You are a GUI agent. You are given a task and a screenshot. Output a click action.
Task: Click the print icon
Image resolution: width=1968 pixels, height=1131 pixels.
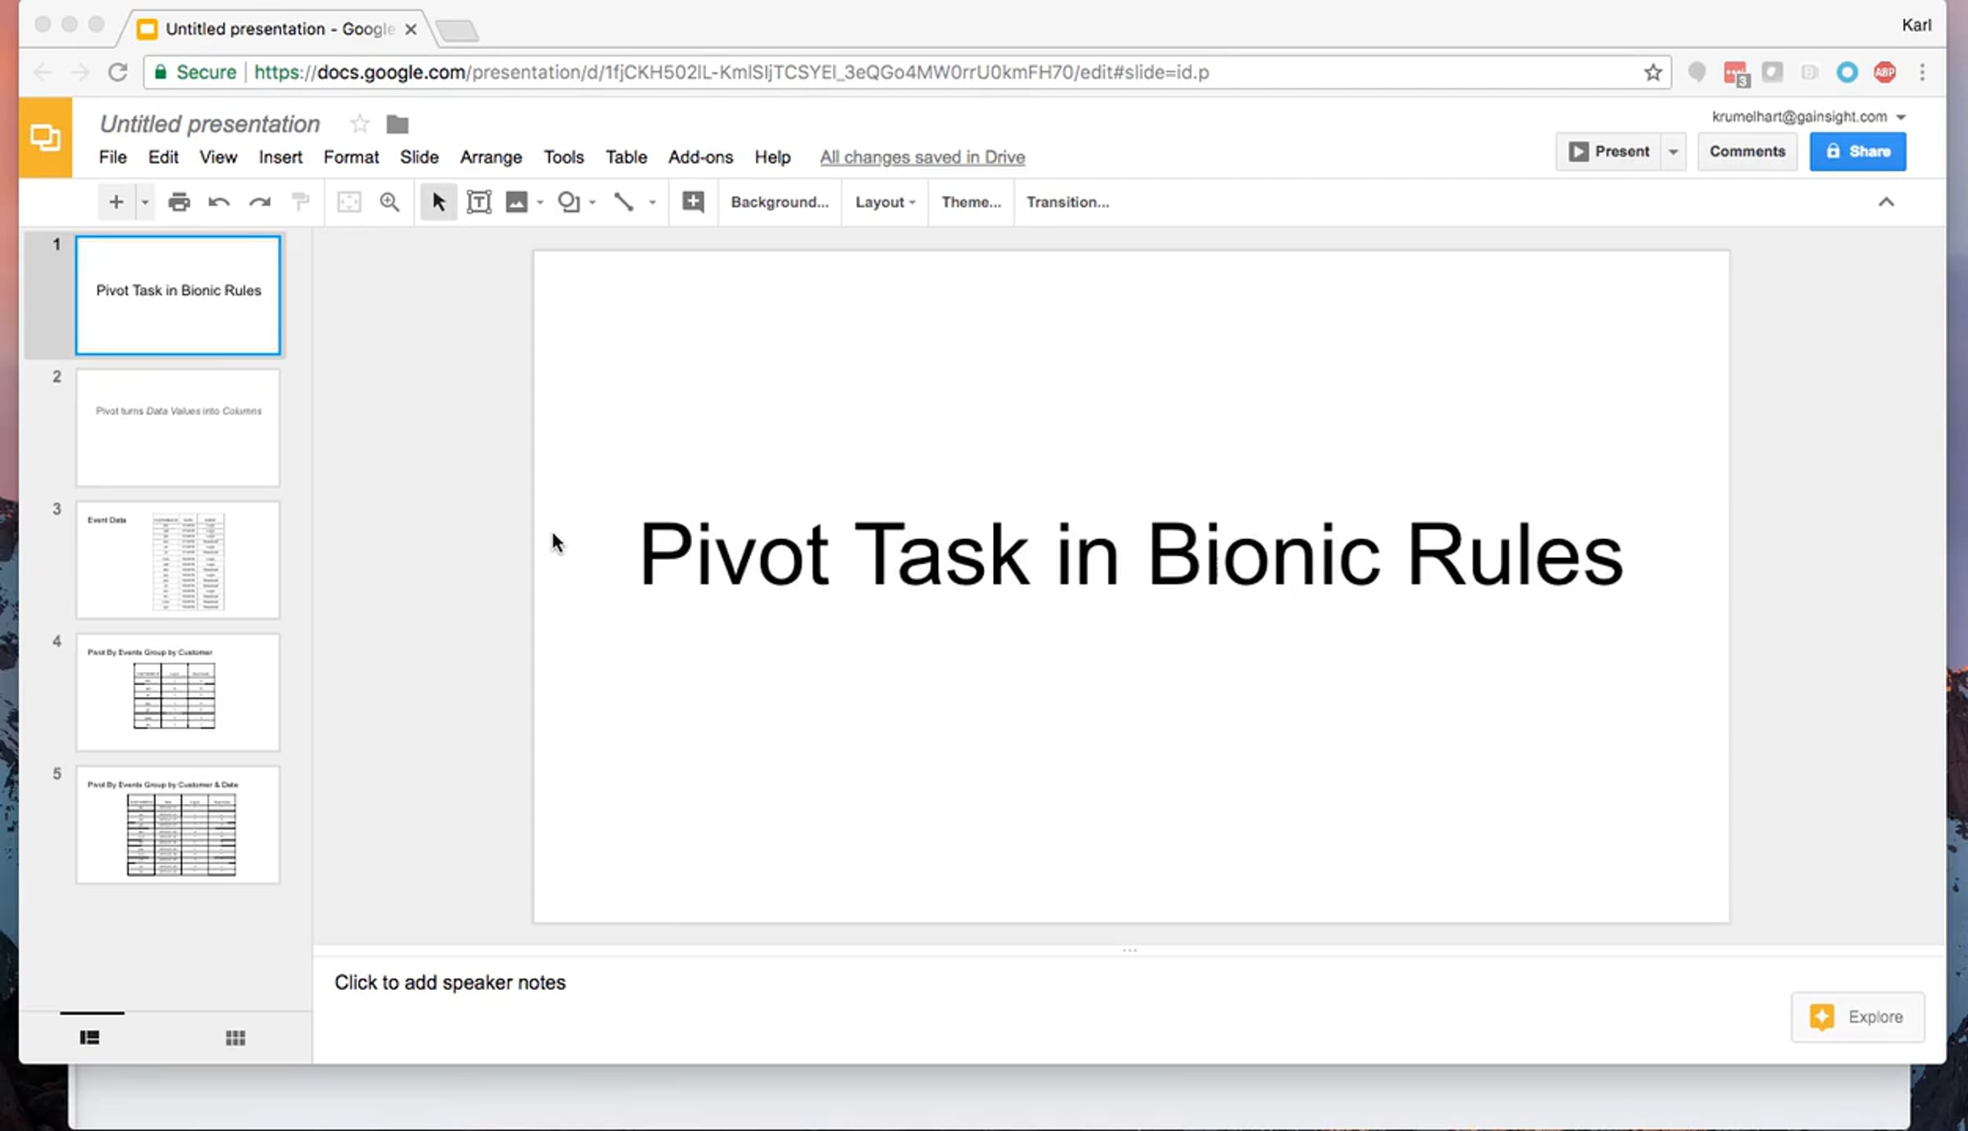179,202
